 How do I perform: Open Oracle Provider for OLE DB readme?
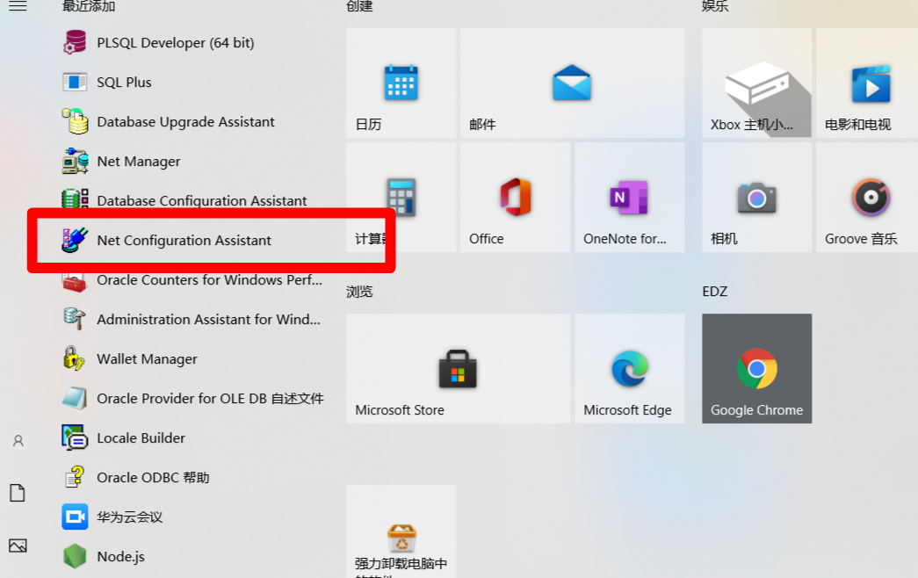click(x=193, y=398)
